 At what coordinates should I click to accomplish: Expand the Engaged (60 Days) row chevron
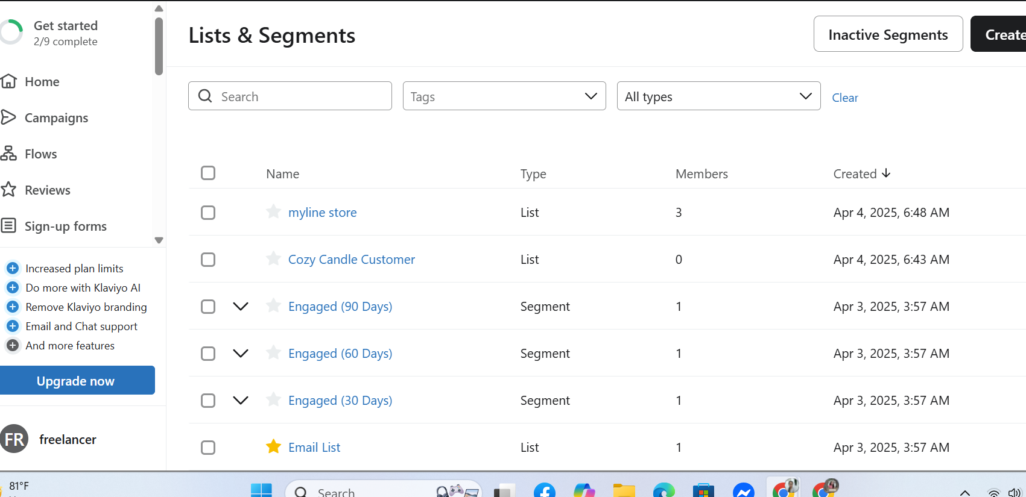pos(241,353)
